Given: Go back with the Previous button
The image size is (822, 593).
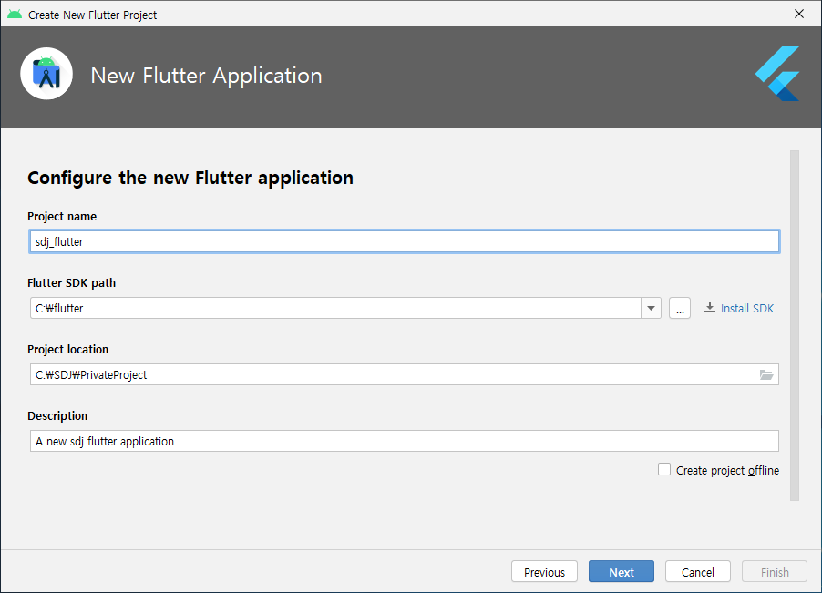Looking at the screenshot, I should [544, 571].
